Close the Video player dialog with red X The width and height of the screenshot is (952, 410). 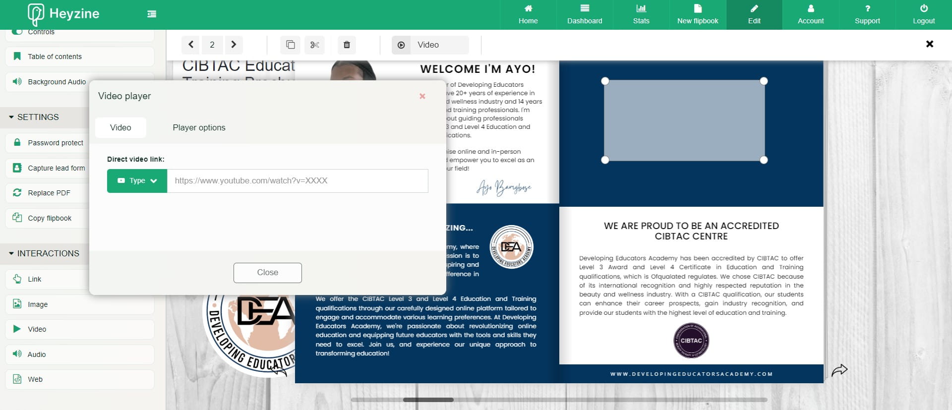pyautogui.click(x=422, y=96)
